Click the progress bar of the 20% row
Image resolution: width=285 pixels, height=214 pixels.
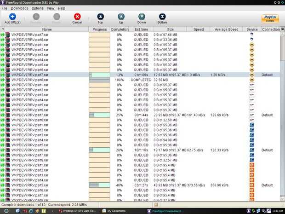click(x=99, y=150)
